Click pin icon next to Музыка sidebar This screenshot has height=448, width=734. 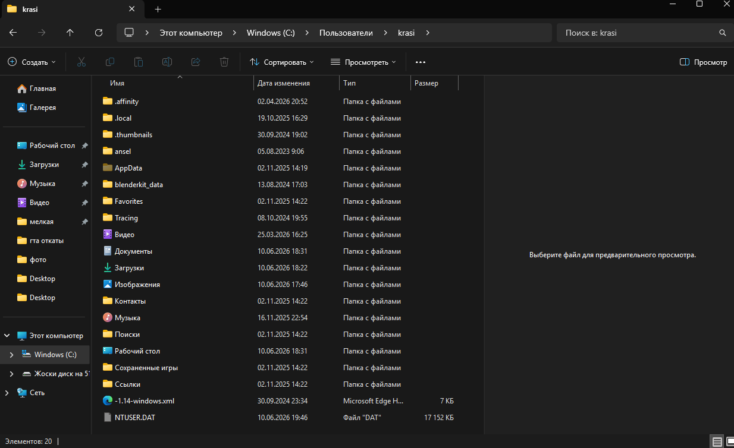tap(84, 184)
